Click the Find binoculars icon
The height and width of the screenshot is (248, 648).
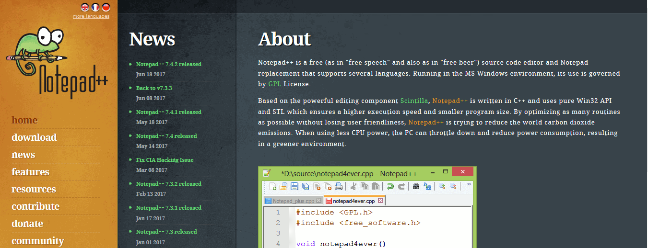click(x=416, y=186)
